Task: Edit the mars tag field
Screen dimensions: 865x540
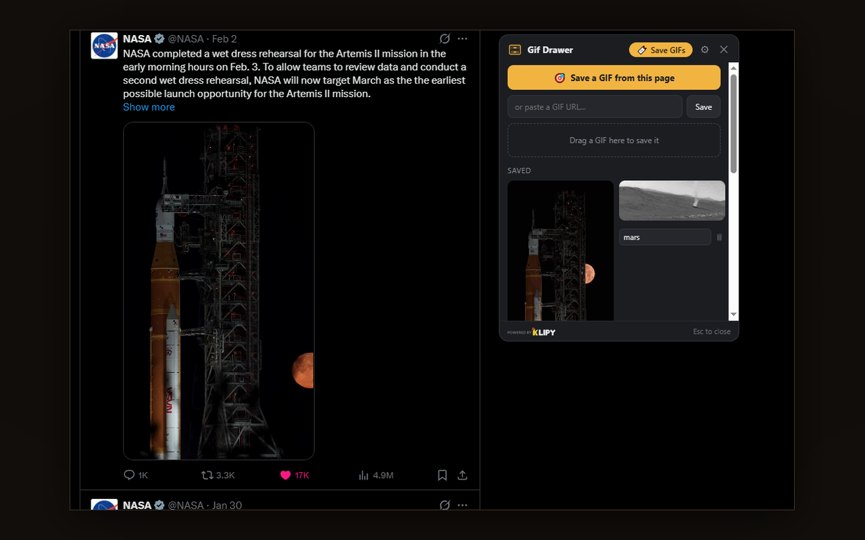Action: click(x=665, y=237)
